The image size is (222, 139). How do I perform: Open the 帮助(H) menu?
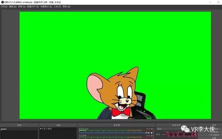tap(67, 7)
